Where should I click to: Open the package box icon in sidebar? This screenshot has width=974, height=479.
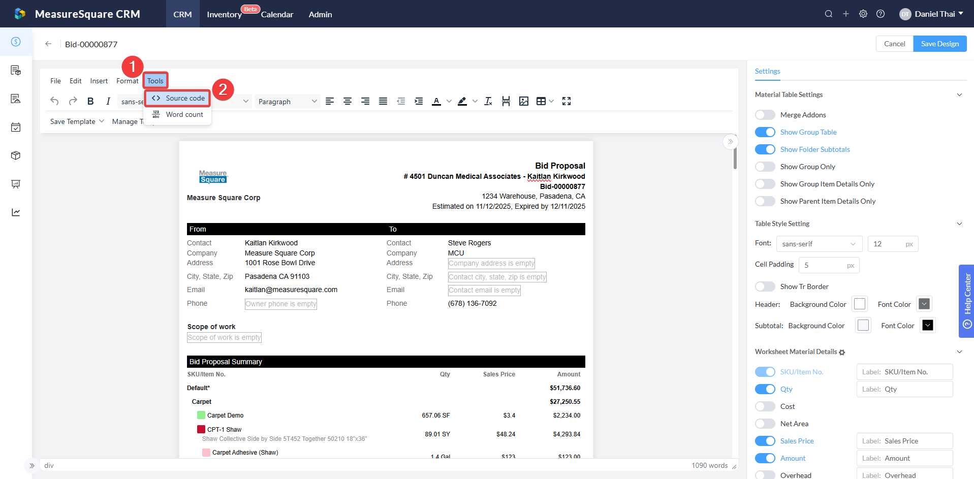coord(16,155)
